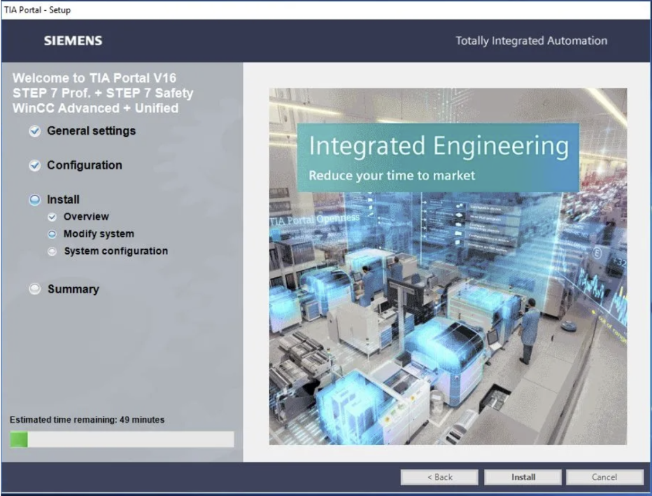Click the Summary step circle icon
This screenshot has width=652, height=496.
[35, 289]
